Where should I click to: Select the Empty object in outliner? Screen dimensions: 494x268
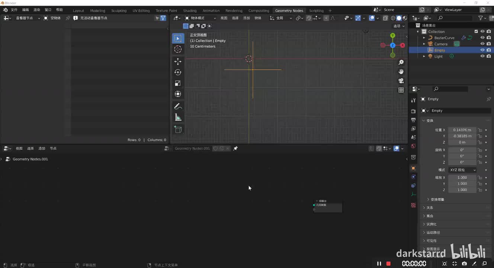[x=440, y=50]
